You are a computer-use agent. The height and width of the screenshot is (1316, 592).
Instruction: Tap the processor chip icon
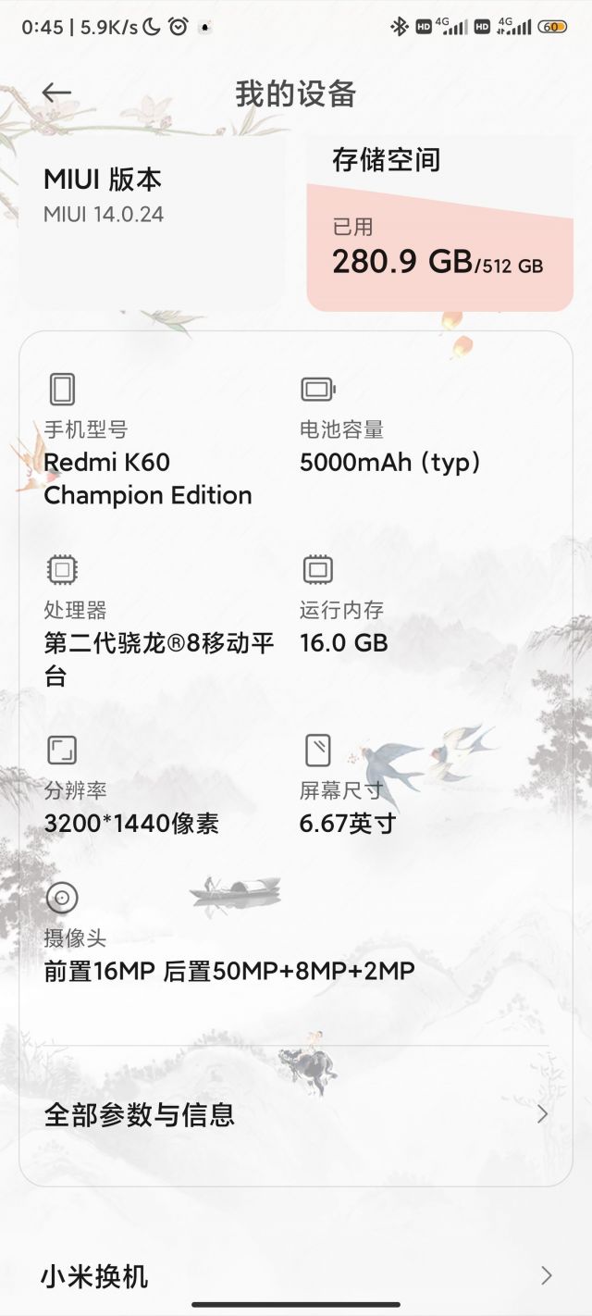pyautogui.click(x=62, y=570)
